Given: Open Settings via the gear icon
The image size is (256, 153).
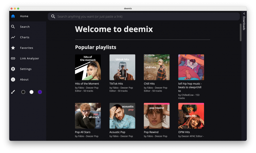Looking at the screenshot, I should point(13,69).
